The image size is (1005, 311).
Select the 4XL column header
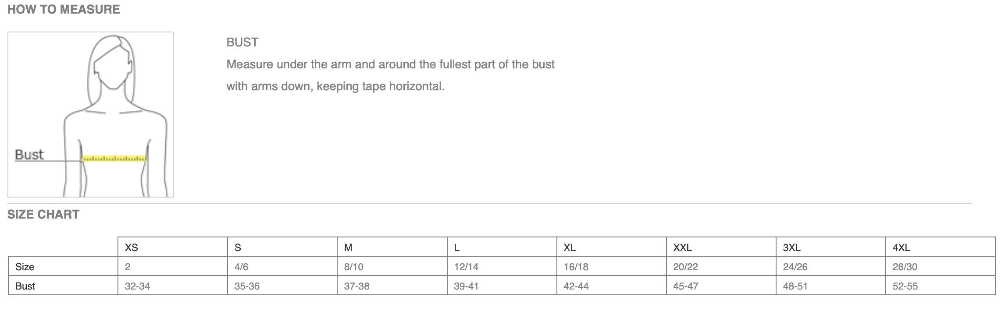pos(941,247)
